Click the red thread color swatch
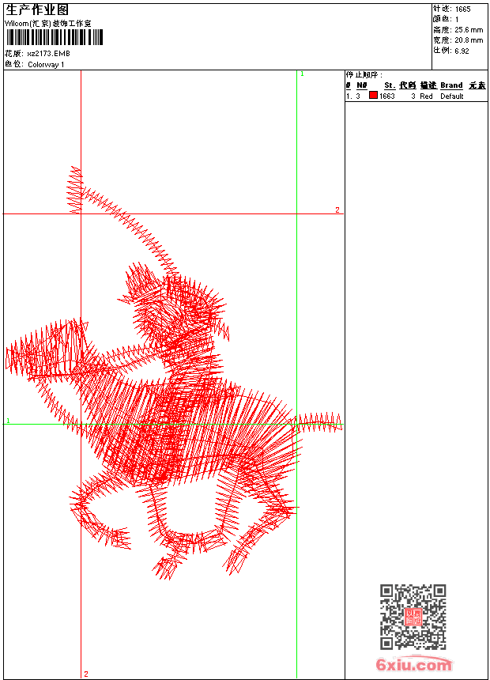This screenshot has width=490, height=680. 373,96
